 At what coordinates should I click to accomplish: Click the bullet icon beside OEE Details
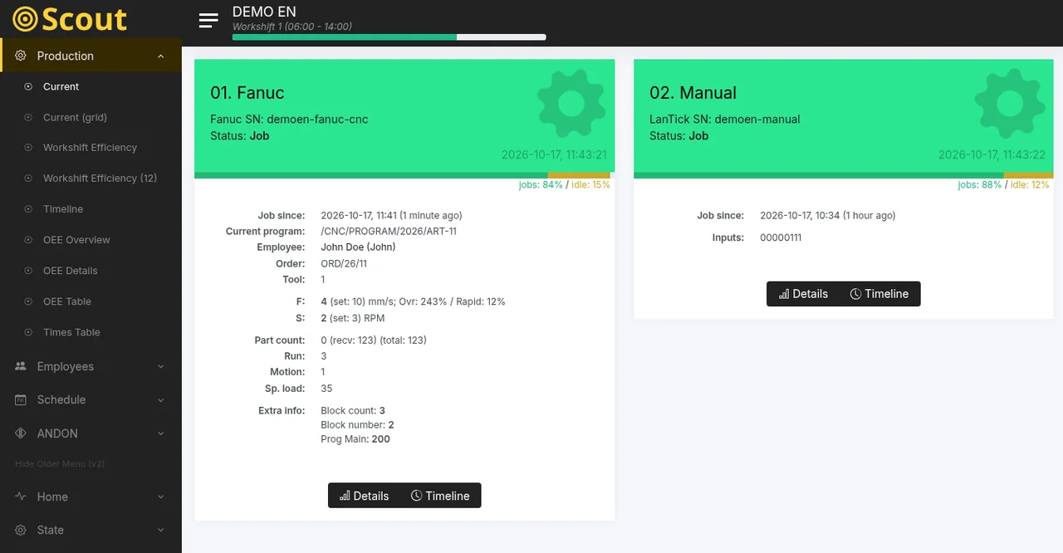point(28,271)
